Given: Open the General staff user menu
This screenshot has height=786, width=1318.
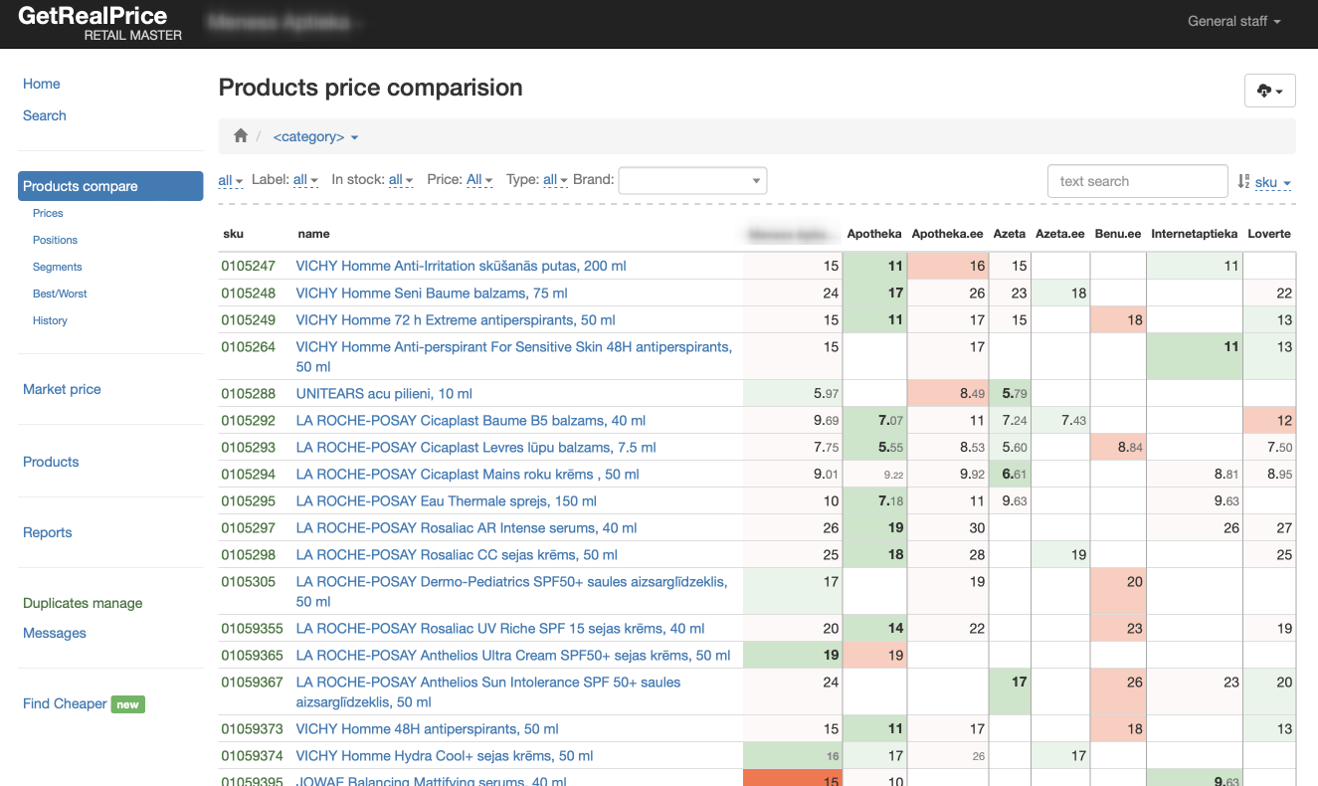Looking at the screenshot, I should coord(1233,21).
